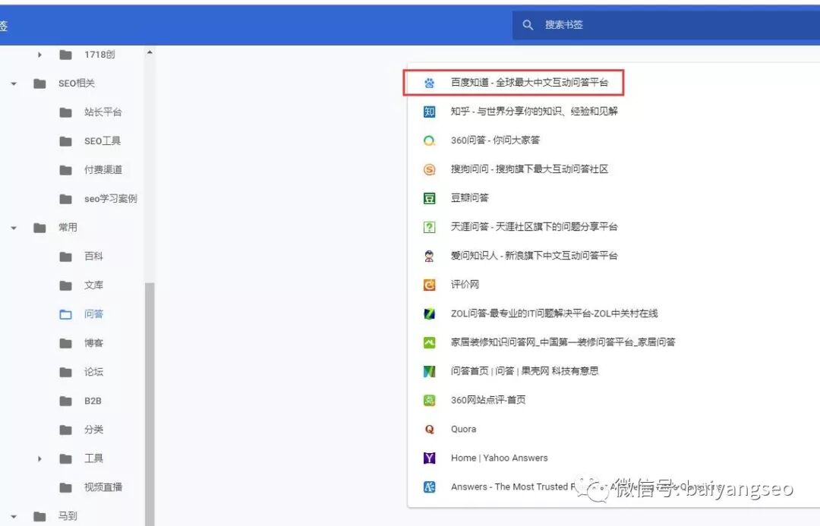Image resolution: width=820 pixels, height=526 pixels.
Task: Click the Yahoo Y favicon
Action: coord(429,458)
